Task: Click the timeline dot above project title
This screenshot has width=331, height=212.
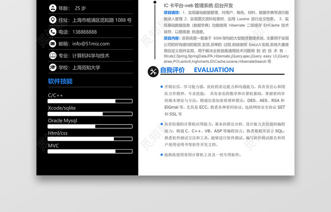Action: click(x=155, y=2)
